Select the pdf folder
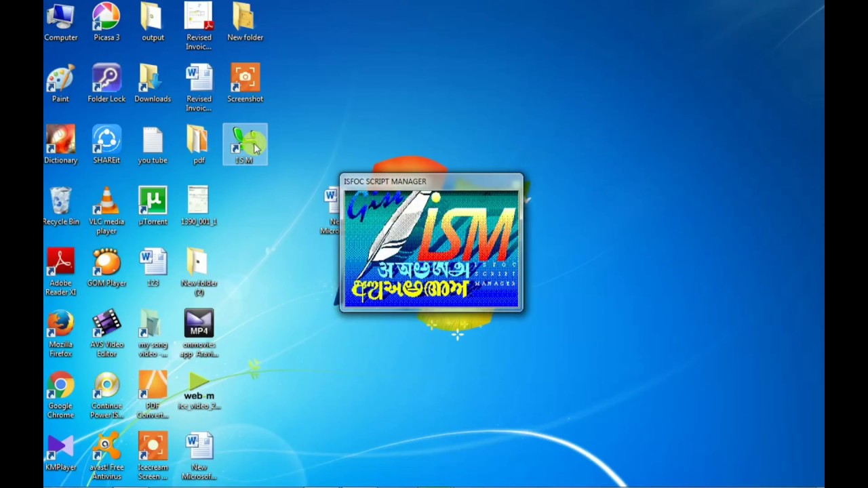Viewport: 868px width, 488px height. point(199,145)
